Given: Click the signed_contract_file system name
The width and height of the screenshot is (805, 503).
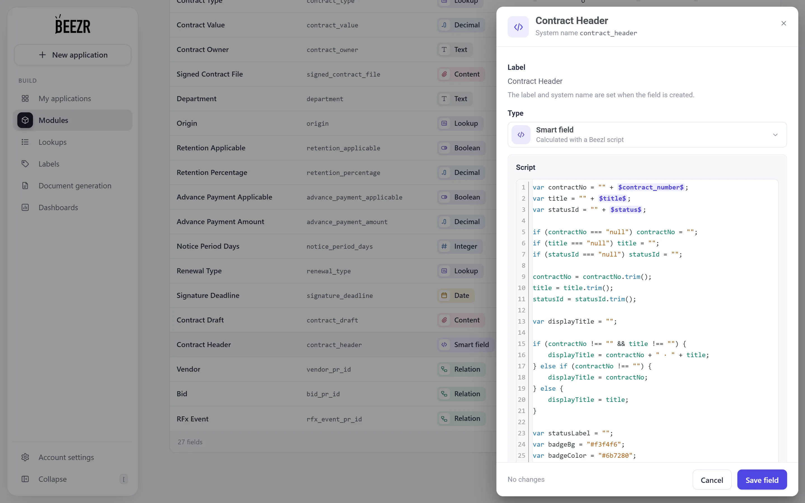Looking at the screenshot, I should [x=343, y=75].
